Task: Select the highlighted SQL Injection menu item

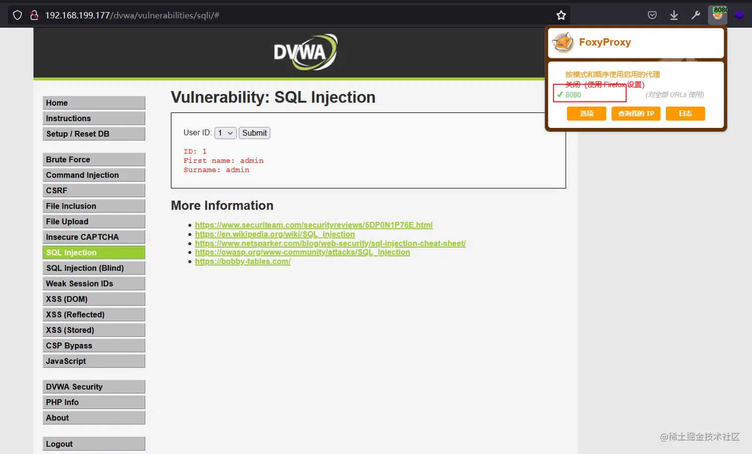Action: click(94, 252)
